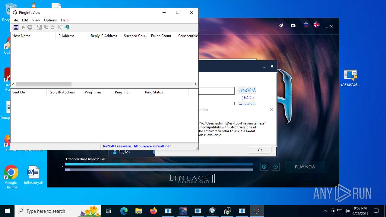
Task: Click the Ping Time column header
Action: pyautogui.click(x=98, y=92)
